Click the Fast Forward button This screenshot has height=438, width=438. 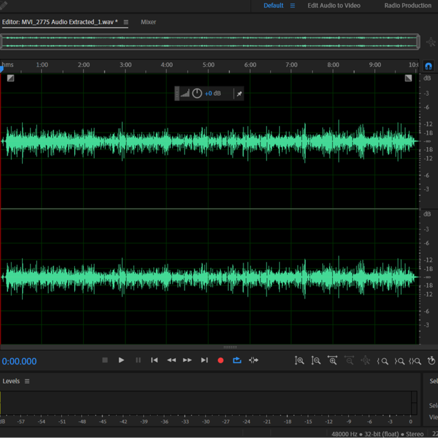click(187, 360)
